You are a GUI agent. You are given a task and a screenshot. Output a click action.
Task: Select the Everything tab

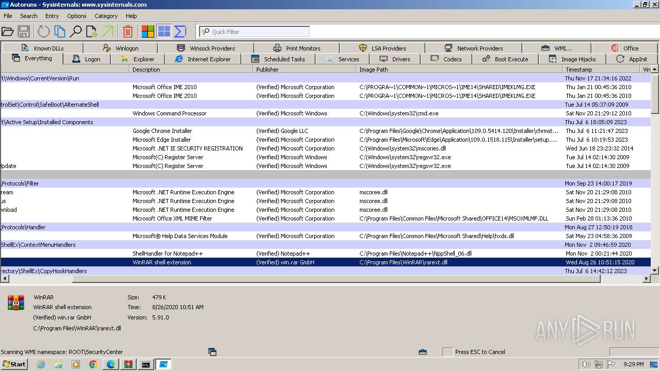pos(32,58)
